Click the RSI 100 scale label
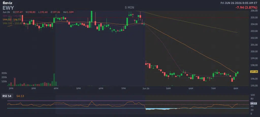This screenshot has height=117, width=260. click(253, 95)
